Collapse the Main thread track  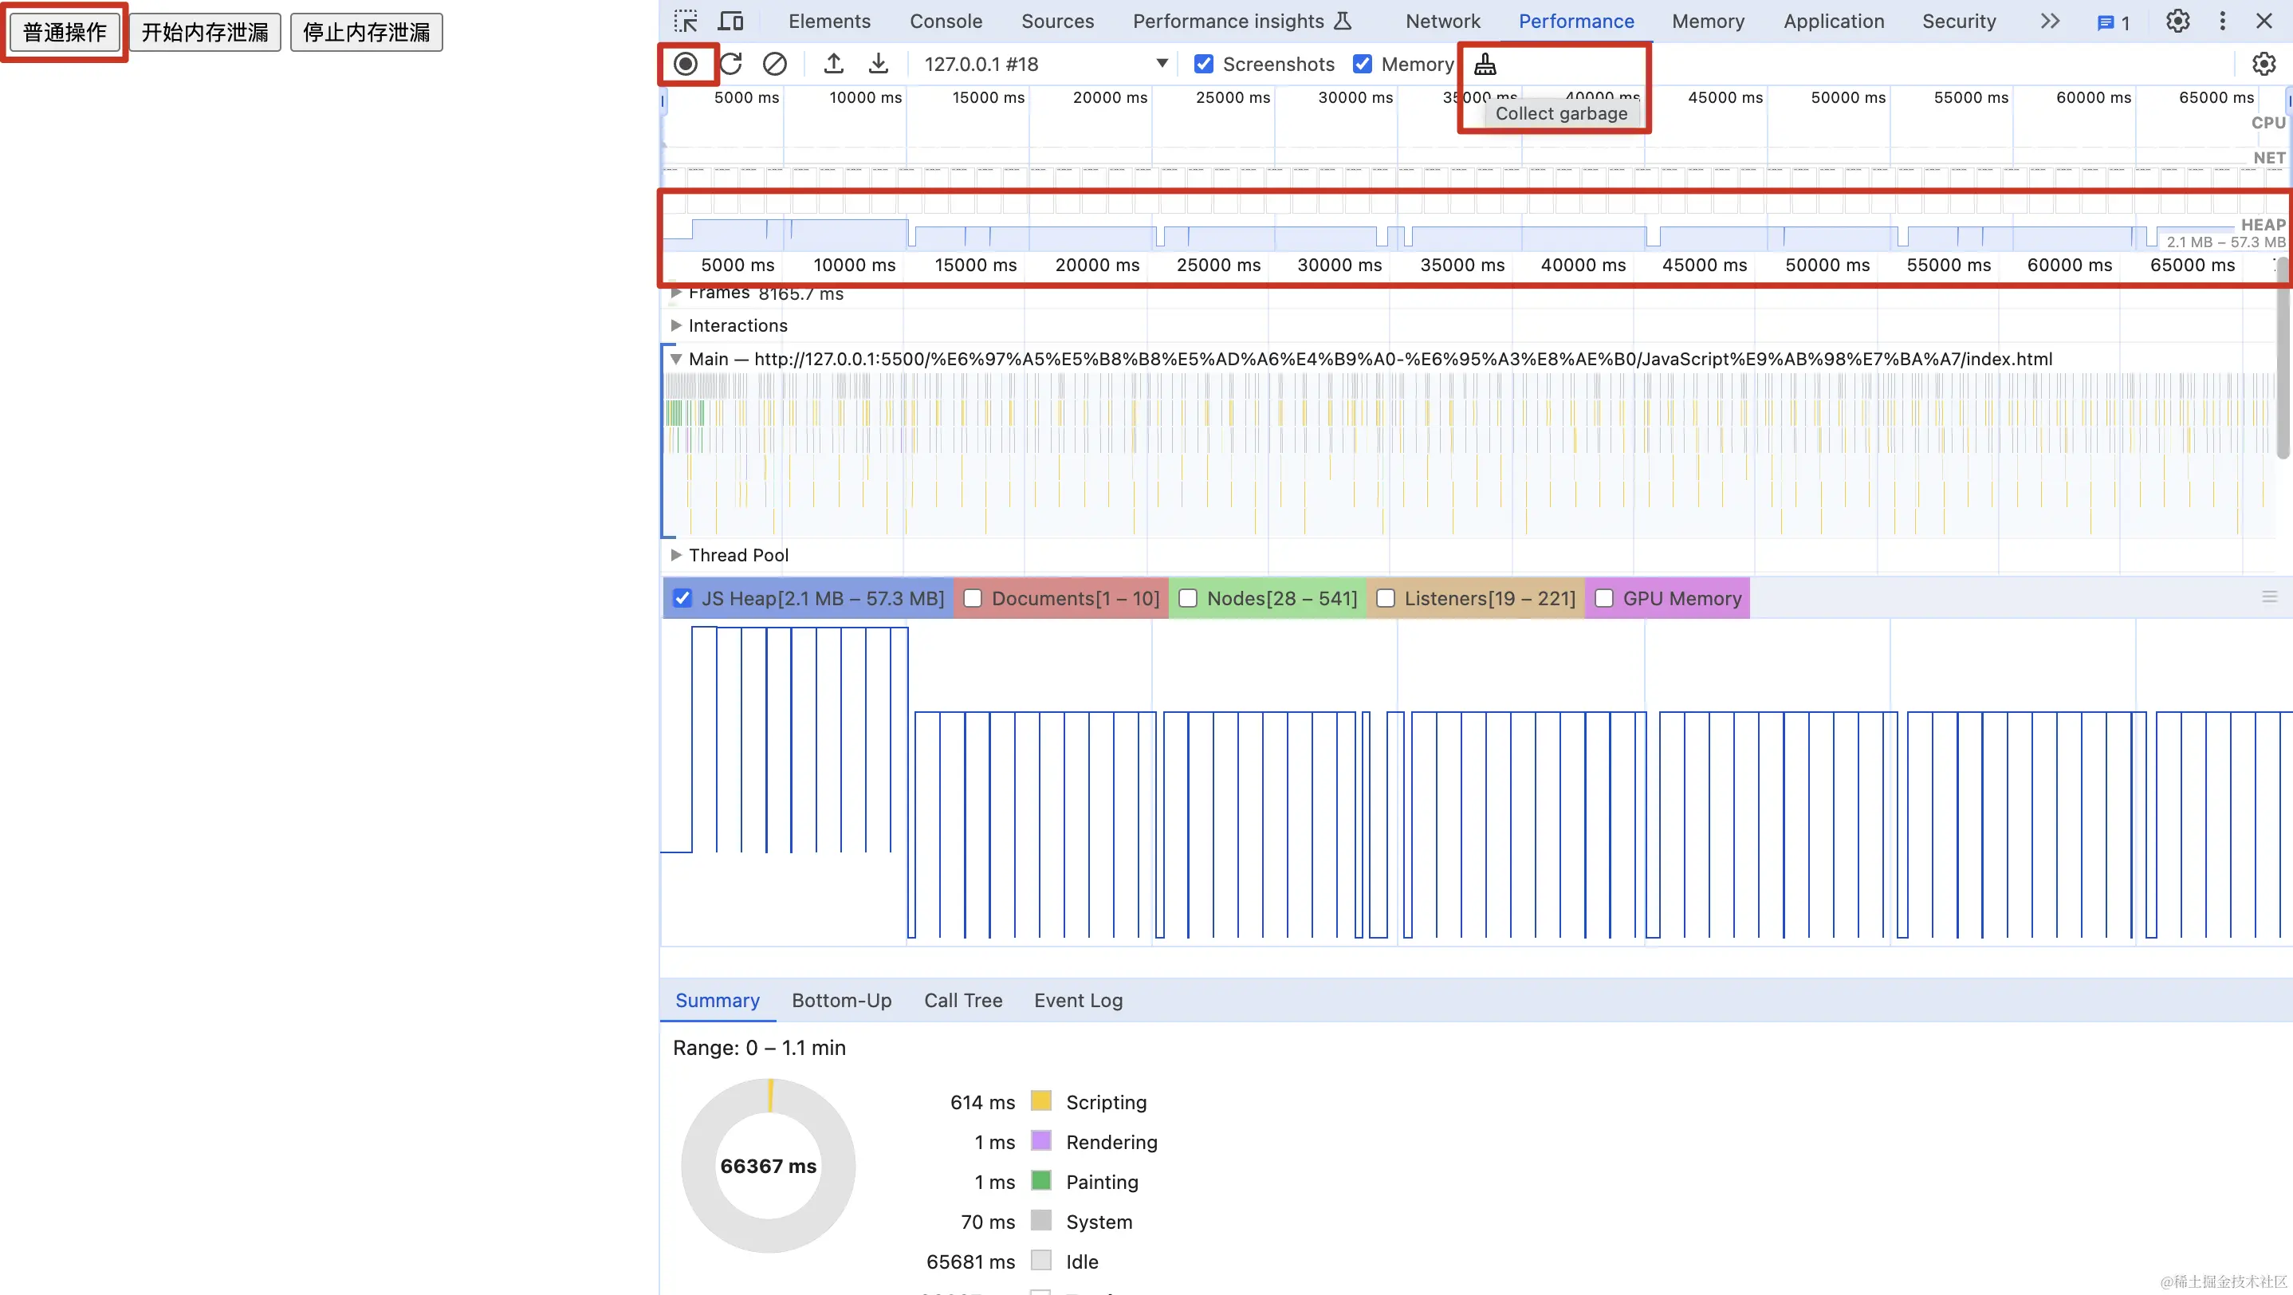(675, 360)
